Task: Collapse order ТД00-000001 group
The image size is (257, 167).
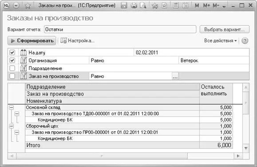Action: click(x=17, y=114)
